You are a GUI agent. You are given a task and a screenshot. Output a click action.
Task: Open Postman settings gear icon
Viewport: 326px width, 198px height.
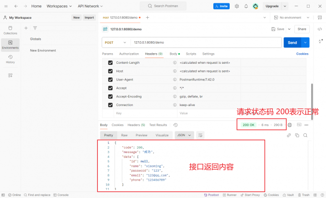[x=237, y=6]
